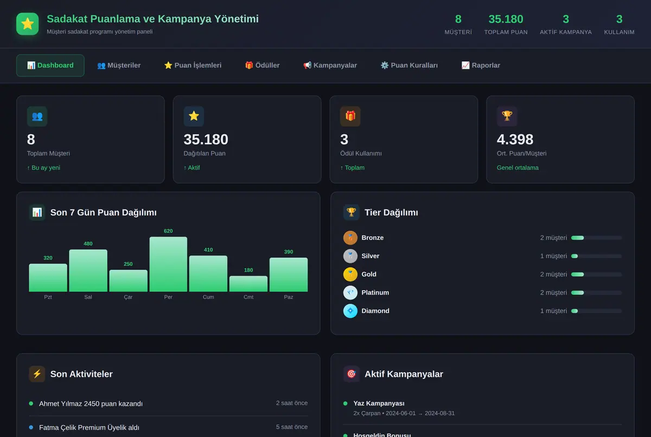
Task: Click the KULLANIM header stat
Action: 619,24
